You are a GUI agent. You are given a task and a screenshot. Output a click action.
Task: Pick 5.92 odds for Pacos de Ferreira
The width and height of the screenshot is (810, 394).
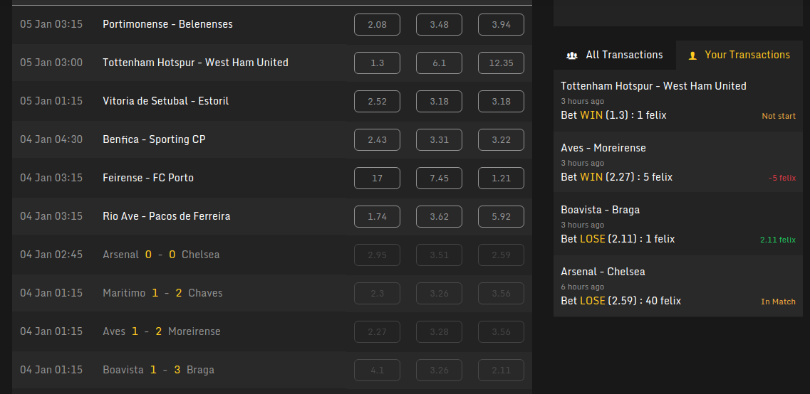501,217
